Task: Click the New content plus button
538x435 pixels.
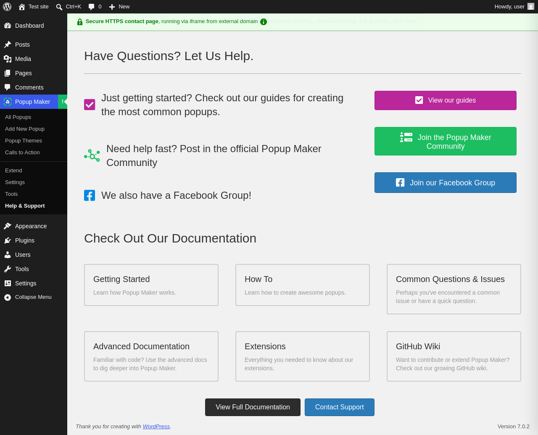Action: pyautogui.click(x=119, y=7)
